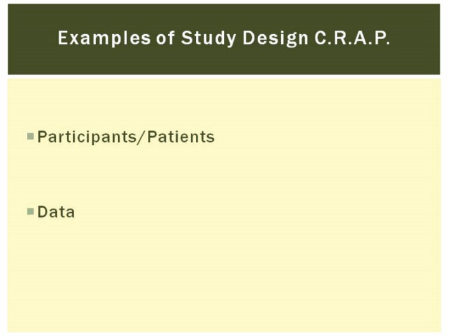
Task: Click the white strip between header and slide body
Action: click(x=224, y=77)
